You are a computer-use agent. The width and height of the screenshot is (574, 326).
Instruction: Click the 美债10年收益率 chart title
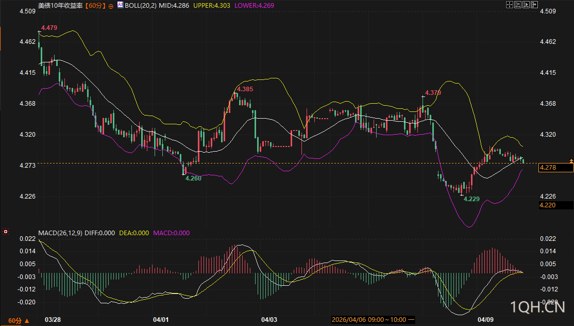click(61, 6)
